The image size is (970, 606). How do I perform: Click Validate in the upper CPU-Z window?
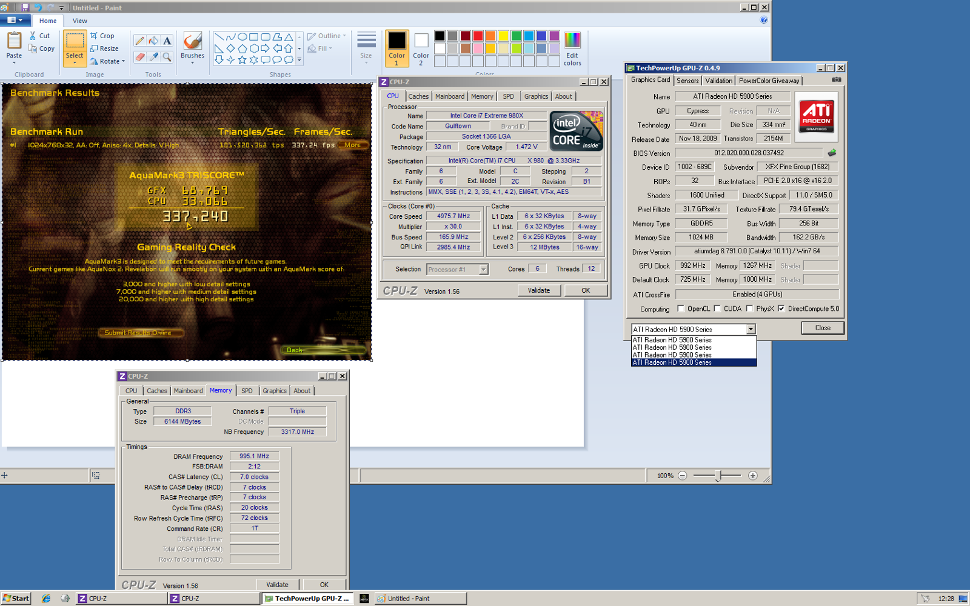point(538,290)
